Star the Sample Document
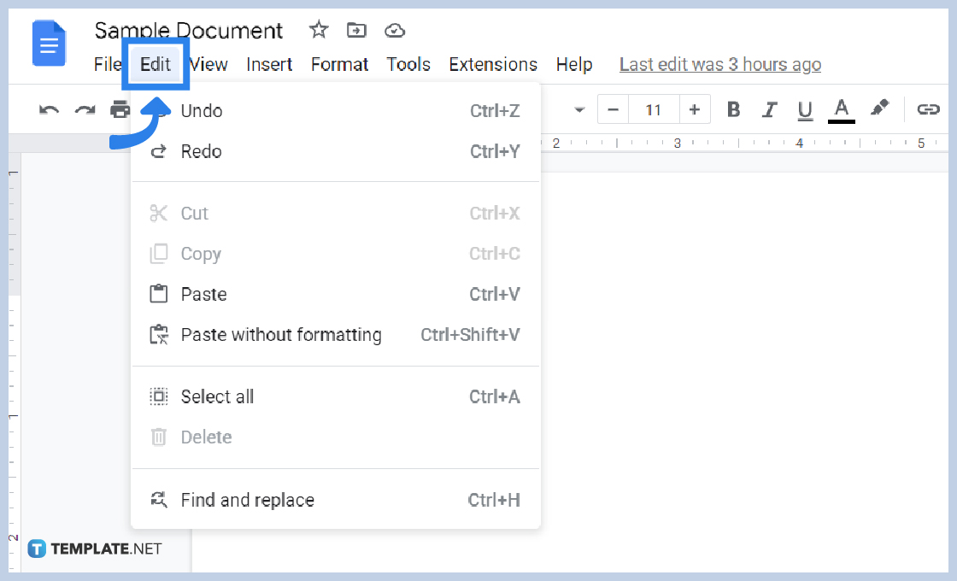The width and height of the screenshot is (957, 581). pos(318,30)
